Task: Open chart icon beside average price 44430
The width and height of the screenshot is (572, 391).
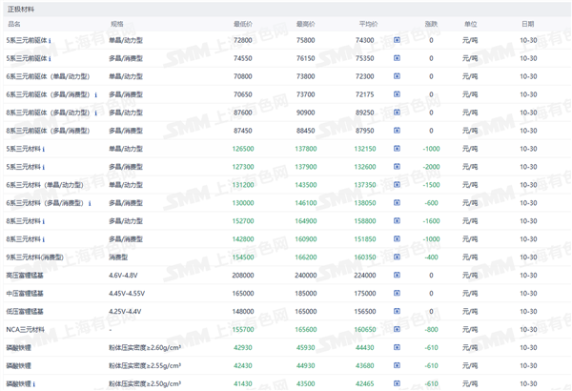Action: point(397,347)
